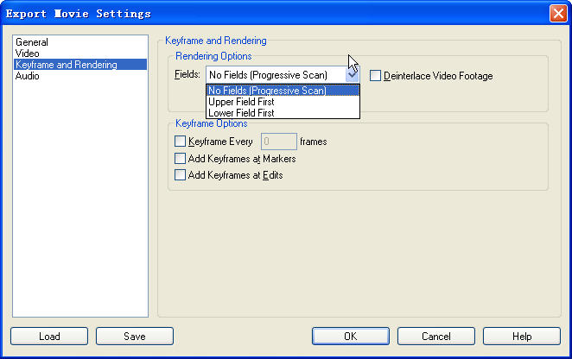Screen dimensions: 572x359
Task: Open Help for export settings
Action: coord(522,336)
